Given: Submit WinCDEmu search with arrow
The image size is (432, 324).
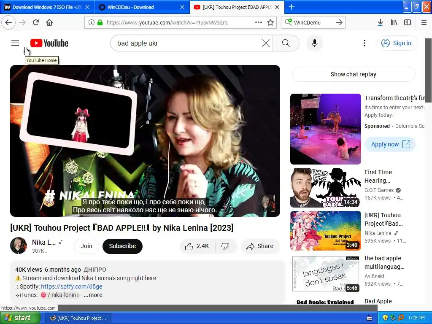Looking at the screenshot, I should tap(339, 22).
